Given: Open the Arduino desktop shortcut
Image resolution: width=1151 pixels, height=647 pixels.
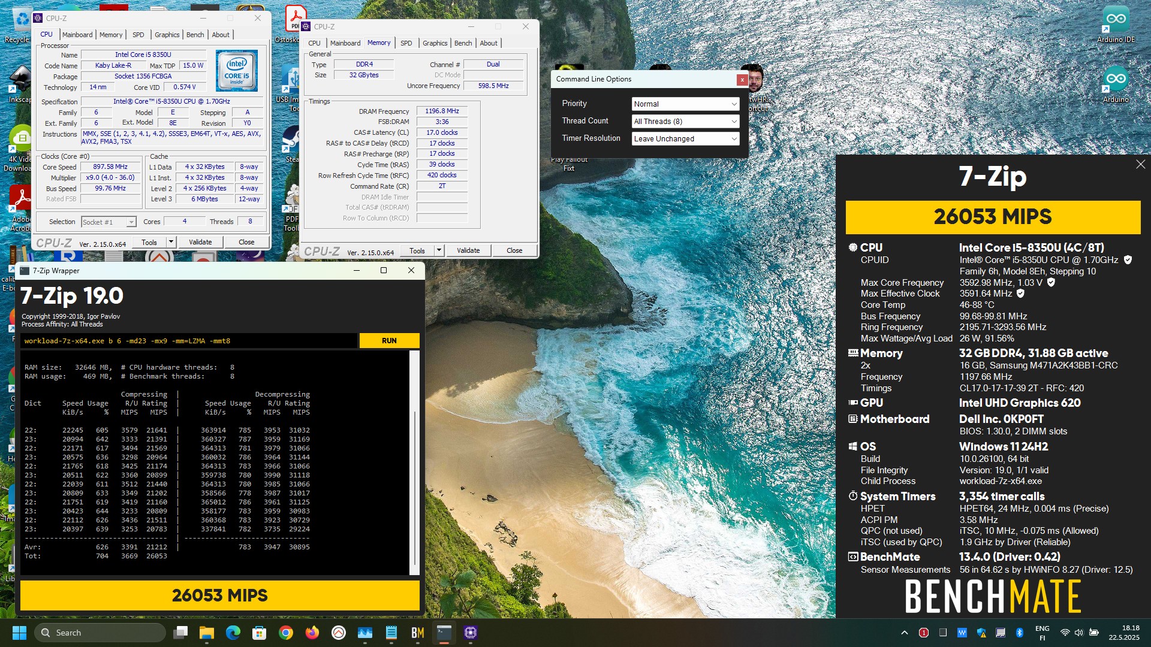Looking at the screenshot, I should (1116, 84).
